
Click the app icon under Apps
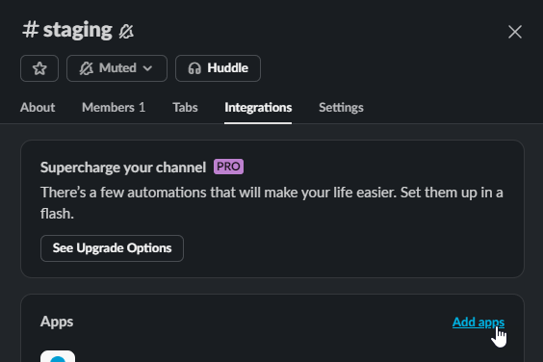58,356
